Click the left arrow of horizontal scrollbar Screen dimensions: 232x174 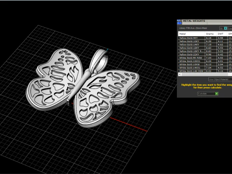[180, 74]
